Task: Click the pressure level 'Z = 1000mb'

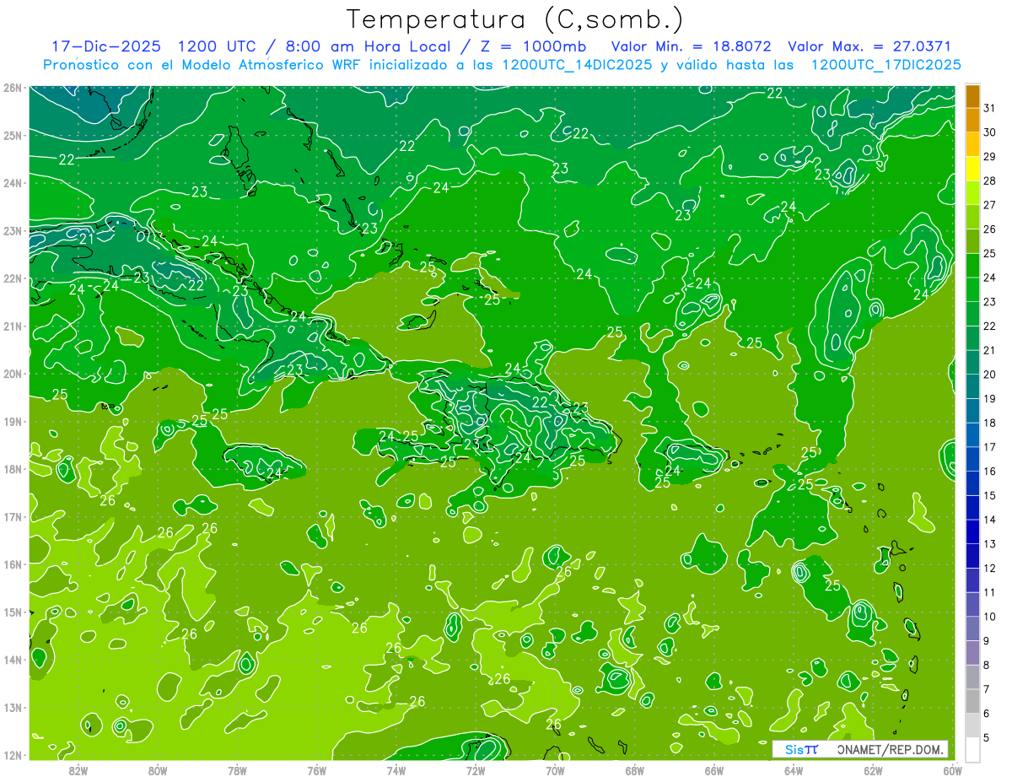Action: [x=535, y=46]
